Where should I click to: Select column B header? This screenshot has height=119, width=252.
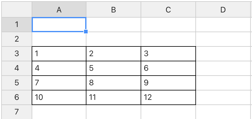coord(114,9)
